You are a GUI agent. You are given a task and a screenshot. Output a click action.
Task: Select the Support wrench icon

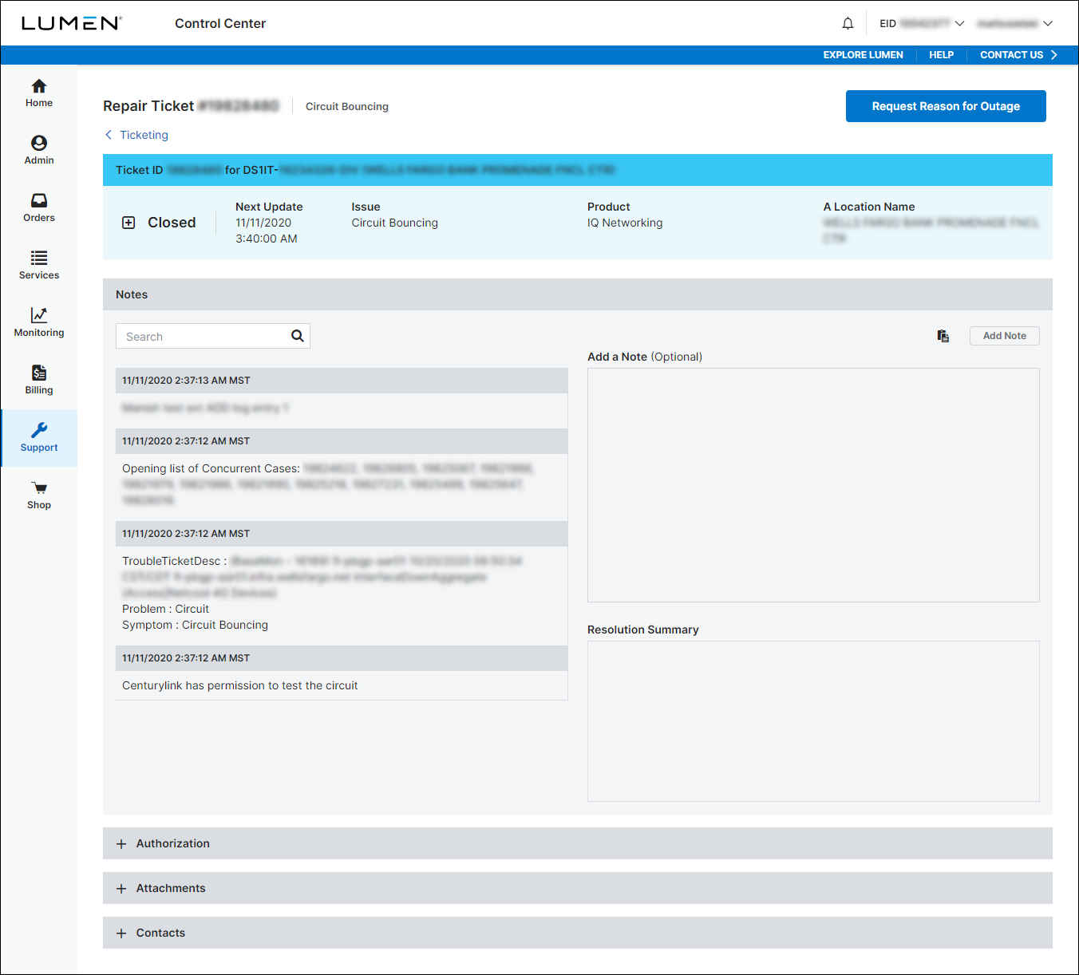pos(39,431)
